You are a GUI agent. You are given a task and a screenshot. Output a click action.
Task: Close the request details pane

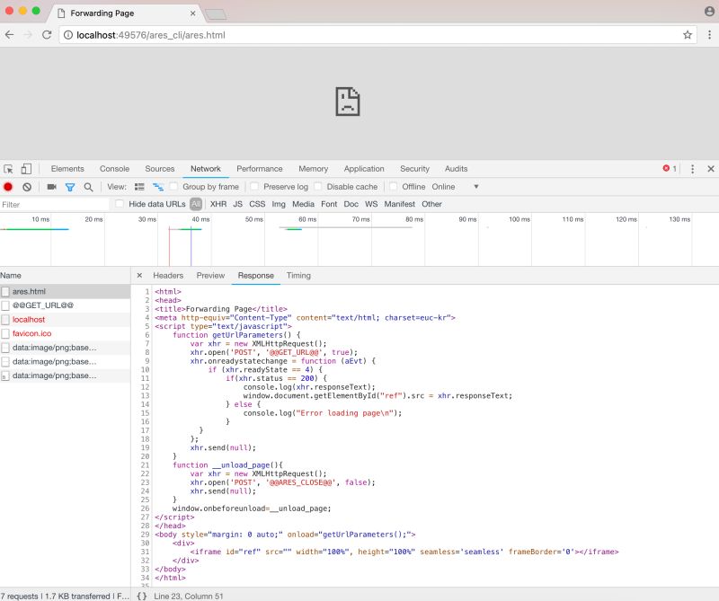pos(139,276)
